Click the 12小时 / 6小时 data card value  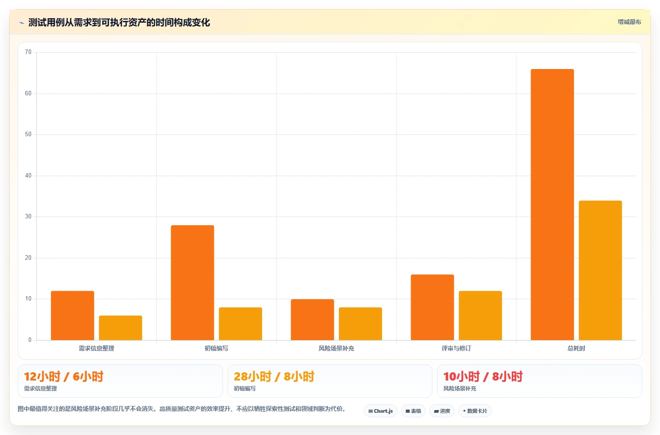[x=64, y=376]
